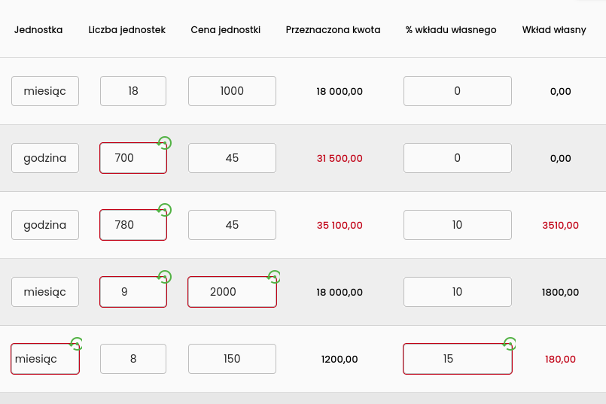The width and height of the screenshot is (606, 404).
Task: Select the 45 price field in the 780 row
Action: click(x=232, y=225)
